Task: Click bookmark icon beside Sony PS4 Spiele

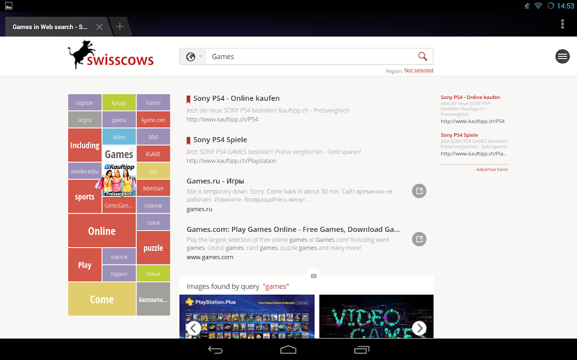Action: (x=188, y=140)
